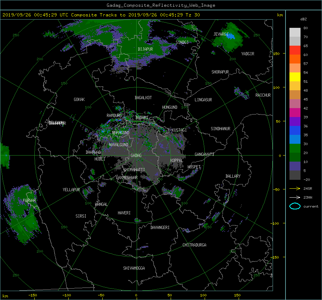Click the BALLARY city label
The height and width of the screenshot is (300, 322).
tap(233, 176)
